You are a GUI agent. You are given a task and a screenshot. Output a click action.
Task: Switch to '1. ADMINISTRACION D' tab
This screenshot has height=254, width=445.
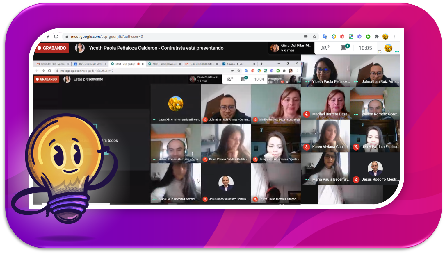[202, 64]
